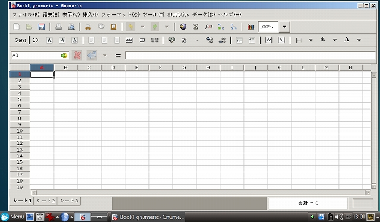
Task: Open a file with the folder icon
Action: click(29, 27)
